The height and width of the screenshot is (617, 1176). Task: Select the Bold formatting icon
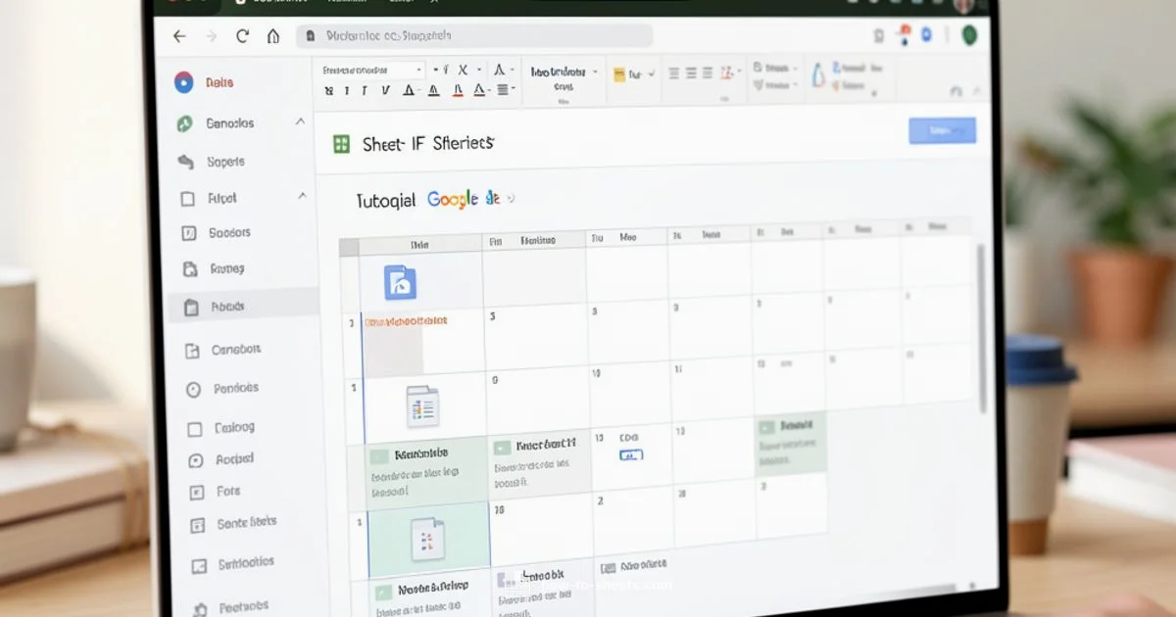coord(327,88)
